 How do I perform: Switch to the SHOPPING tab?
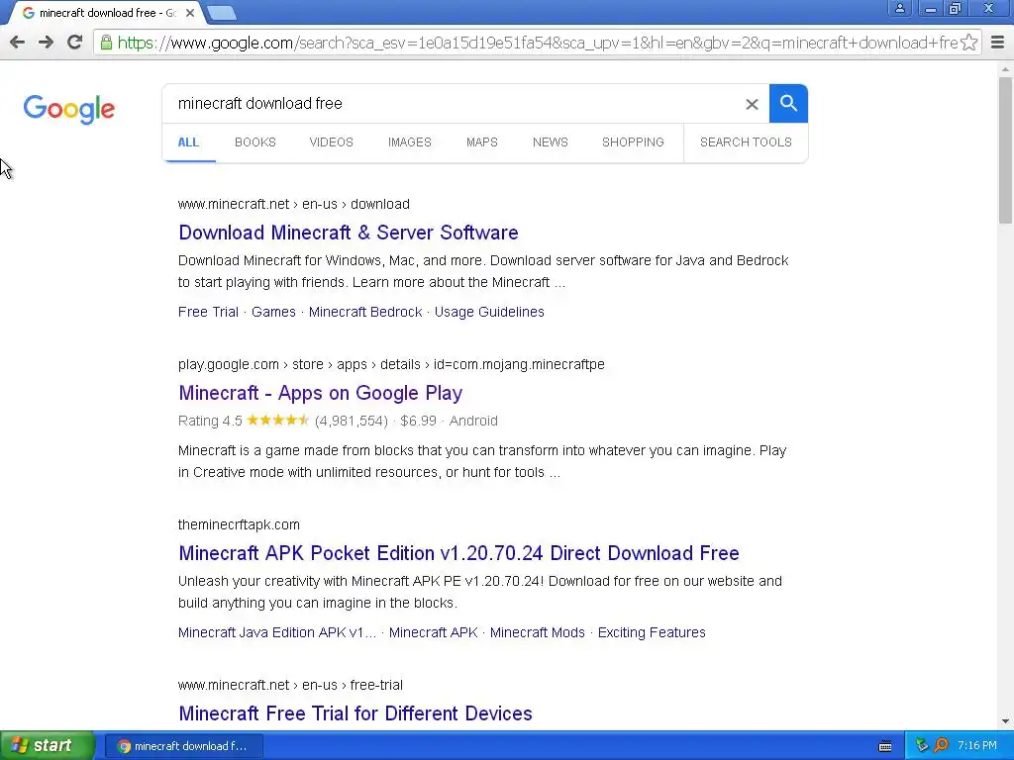pos(633,142)
